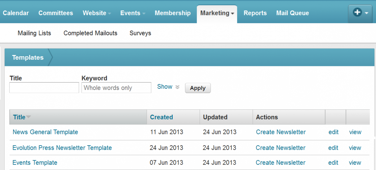
Task: Open Completed Mailouts
Action: [90, 33]
